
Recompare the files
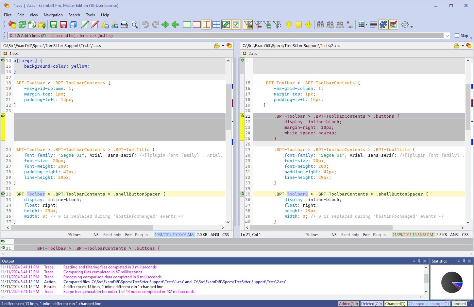tap(22, 25)
